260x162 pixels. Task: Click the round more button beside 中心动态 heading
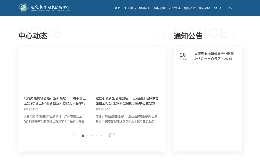click(161, 35)
